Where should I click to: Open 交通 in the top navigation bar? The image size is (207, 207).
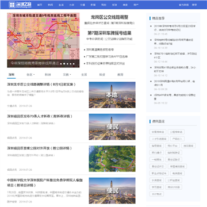pyautogui.click(x=82, y=5)
